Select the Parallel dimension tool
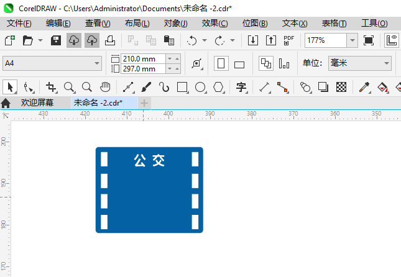 [x=265, y=88]
